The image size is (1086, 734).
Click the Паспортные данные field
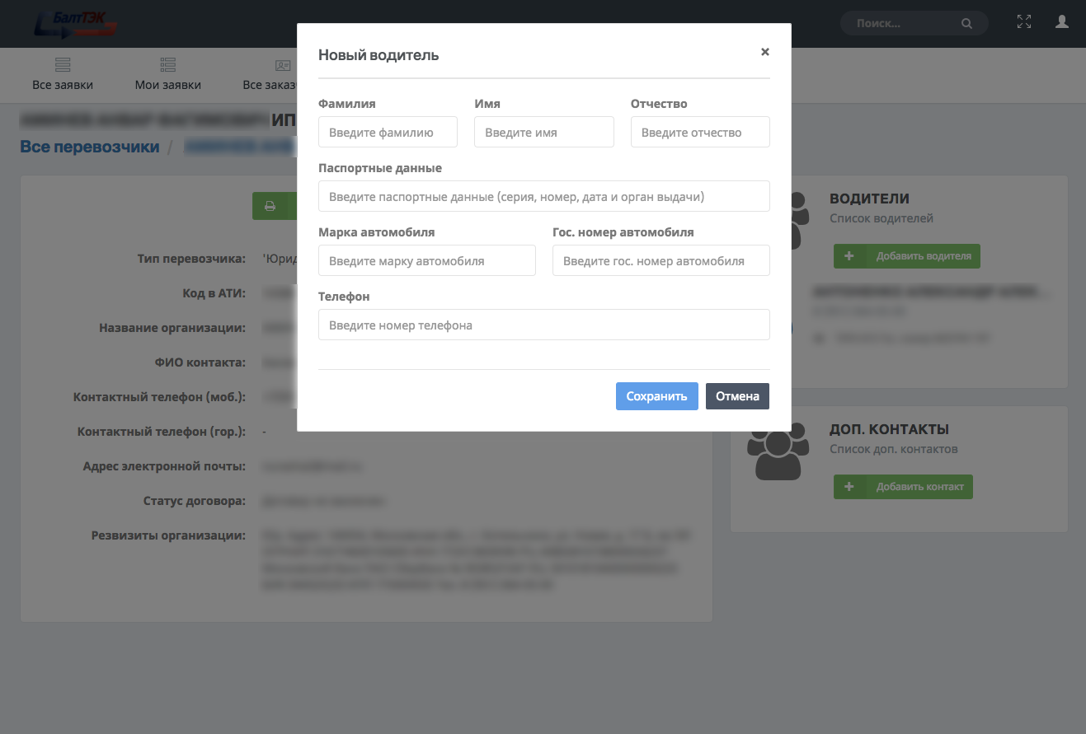[x=544, y=196]
